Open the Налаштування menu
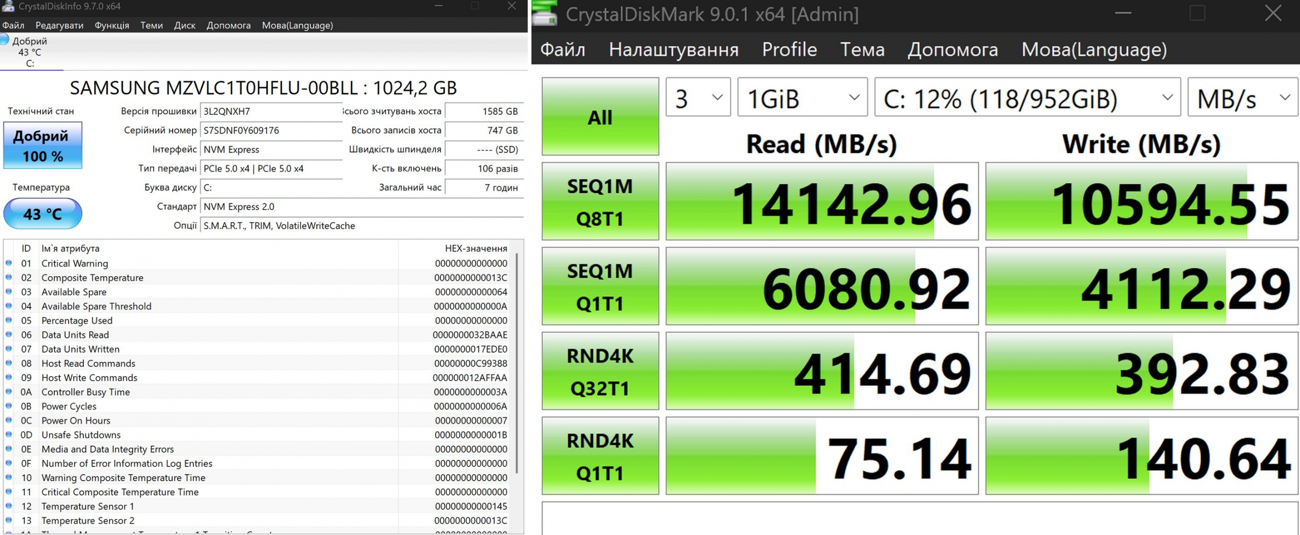 (673, 50)
